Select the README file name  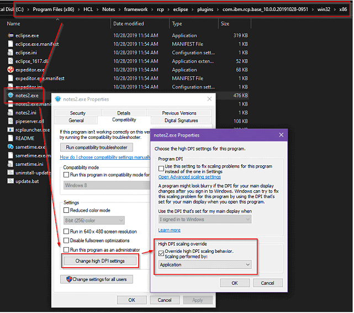click(x=25, y=138)
